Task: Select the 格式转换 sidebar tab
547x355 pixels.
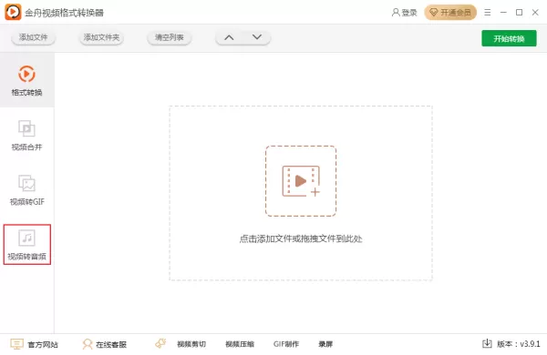Action: (26, 80)
